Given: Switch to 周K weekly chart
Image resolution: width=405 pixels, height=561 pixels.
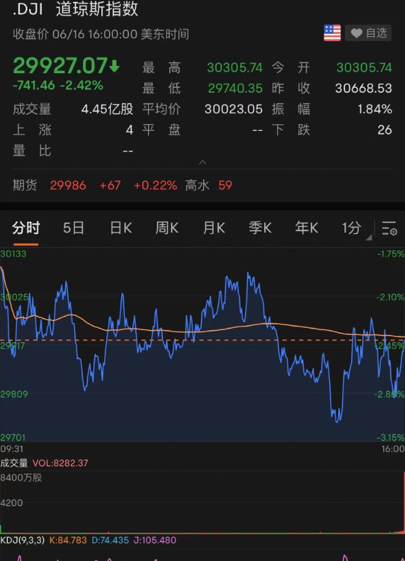Looking at the screenshot, I should (167, 228).
